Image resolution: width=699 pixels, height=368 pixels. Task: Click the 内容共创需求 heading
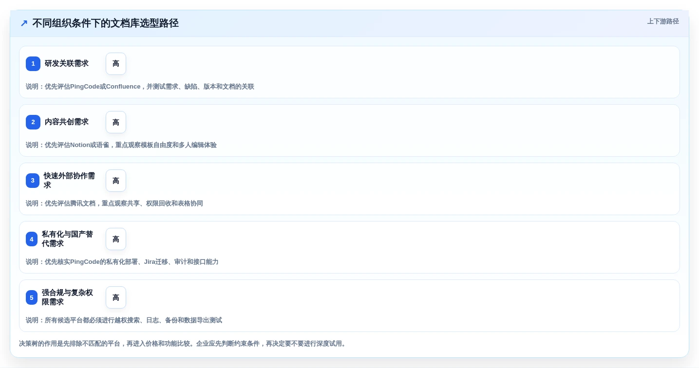pyautogui.click(x=67, y=122)
